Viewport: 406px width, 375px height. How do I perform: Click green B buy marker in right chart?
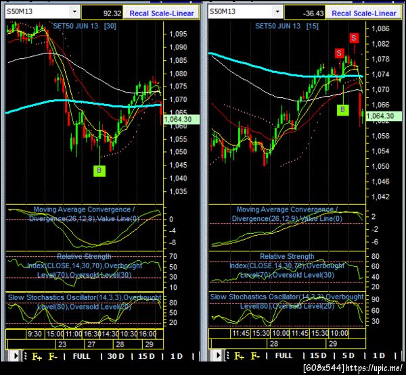pos(343,109)
